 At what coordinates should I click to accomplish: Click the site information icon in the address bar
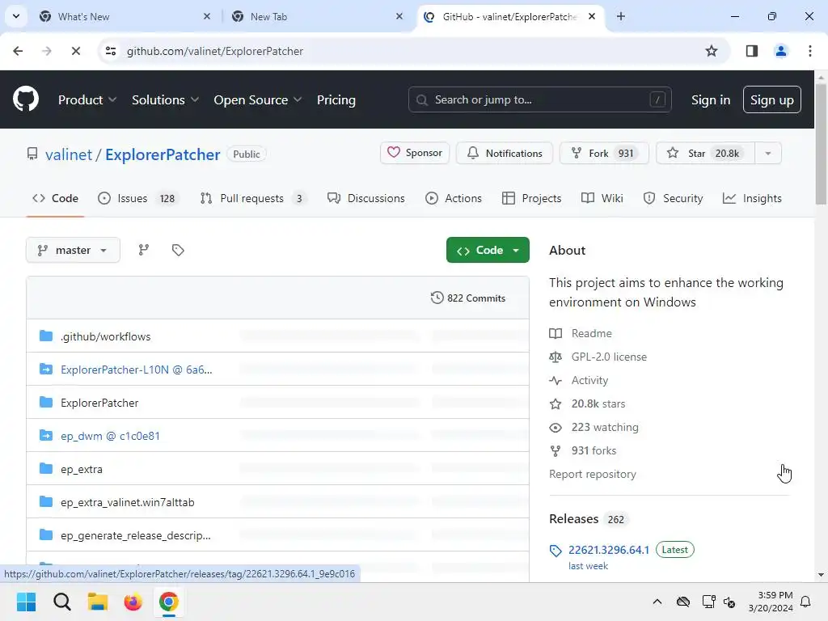click(x=111, y=51)
